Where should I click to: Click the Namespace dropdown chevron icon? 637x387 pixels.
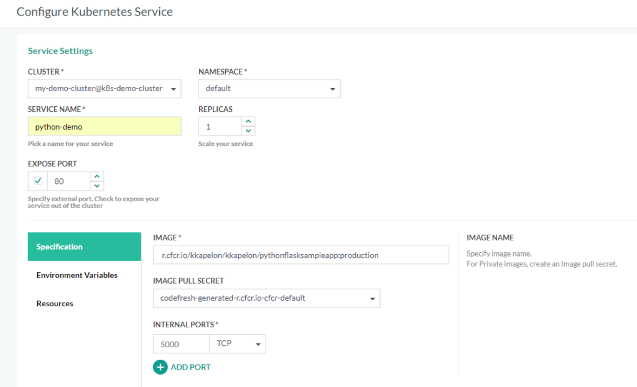click(332, 88)
